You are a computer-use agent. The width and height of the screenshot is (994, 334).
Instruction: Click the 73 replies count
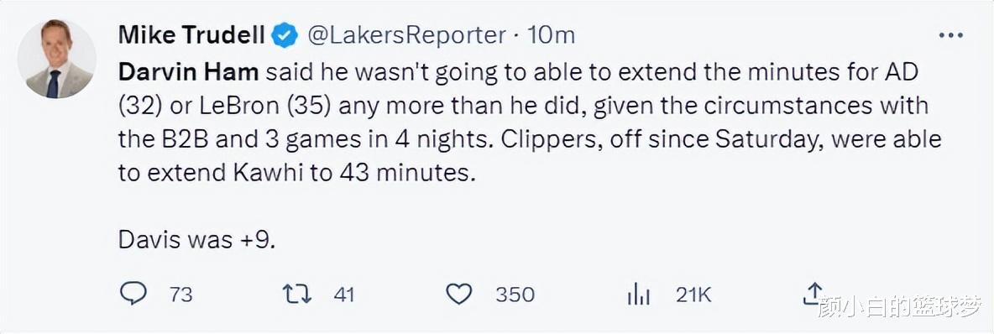(180, 295)
